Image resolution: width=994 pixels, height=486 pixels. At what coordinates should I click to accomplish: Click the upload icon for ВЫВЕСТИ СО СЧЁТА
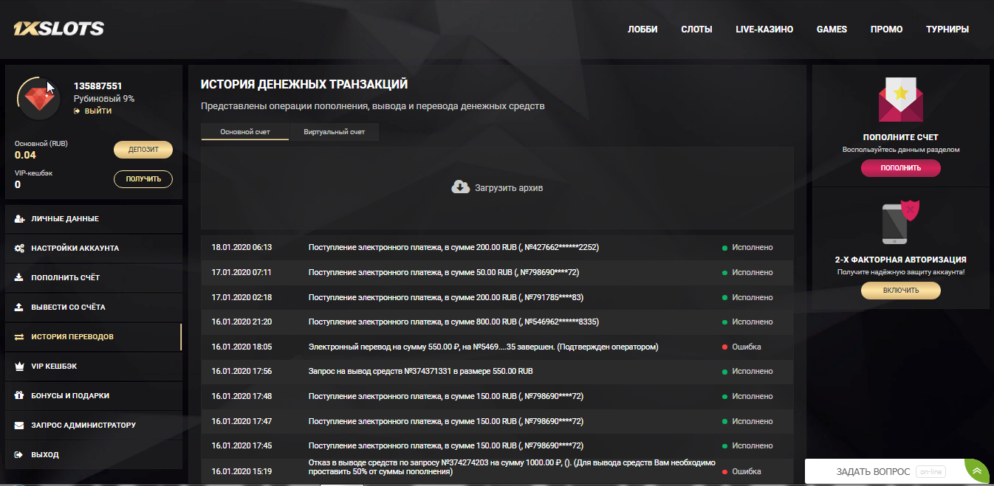click(x=19, y=308)
